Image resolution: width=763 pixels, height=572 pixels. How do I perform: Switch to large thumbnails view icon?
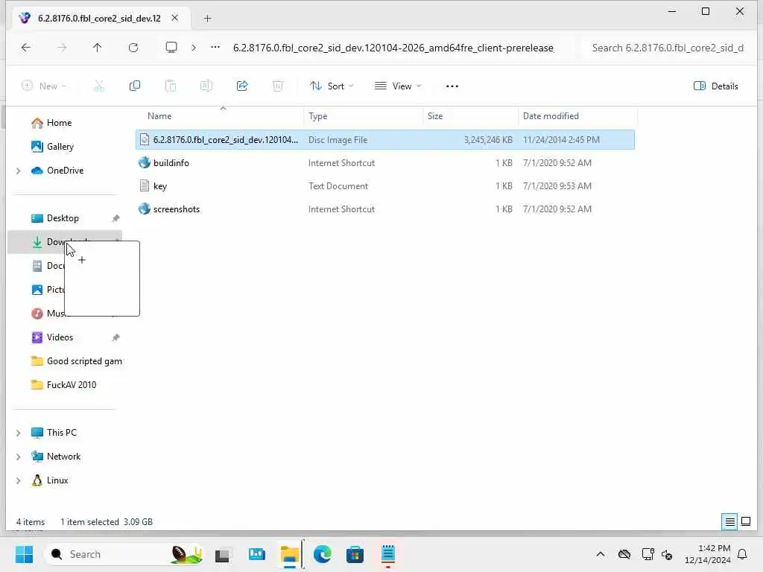click(x=746, y=522)
